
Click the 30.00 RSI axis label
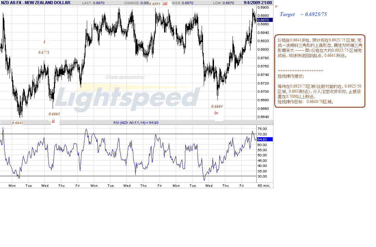[262, 177]
